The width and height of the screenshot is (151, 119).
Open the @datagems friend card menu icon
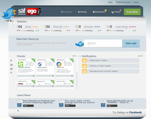72,76
